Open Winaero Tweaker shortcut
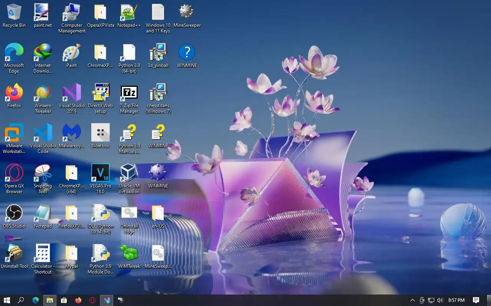The width and height of the screenshot is (491, 306). pyautogui.click(x=43, y=99)
